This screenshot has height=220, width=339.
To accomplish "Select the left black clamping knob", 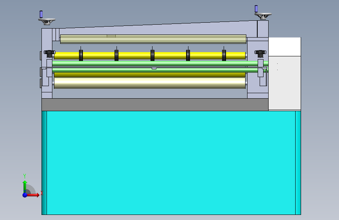I will (50, 54).
